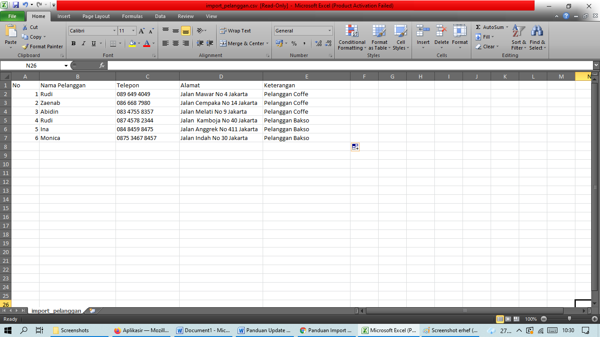600x337 pixels.
Task: Open Cell Styles gallery
Action: (400, 37)
